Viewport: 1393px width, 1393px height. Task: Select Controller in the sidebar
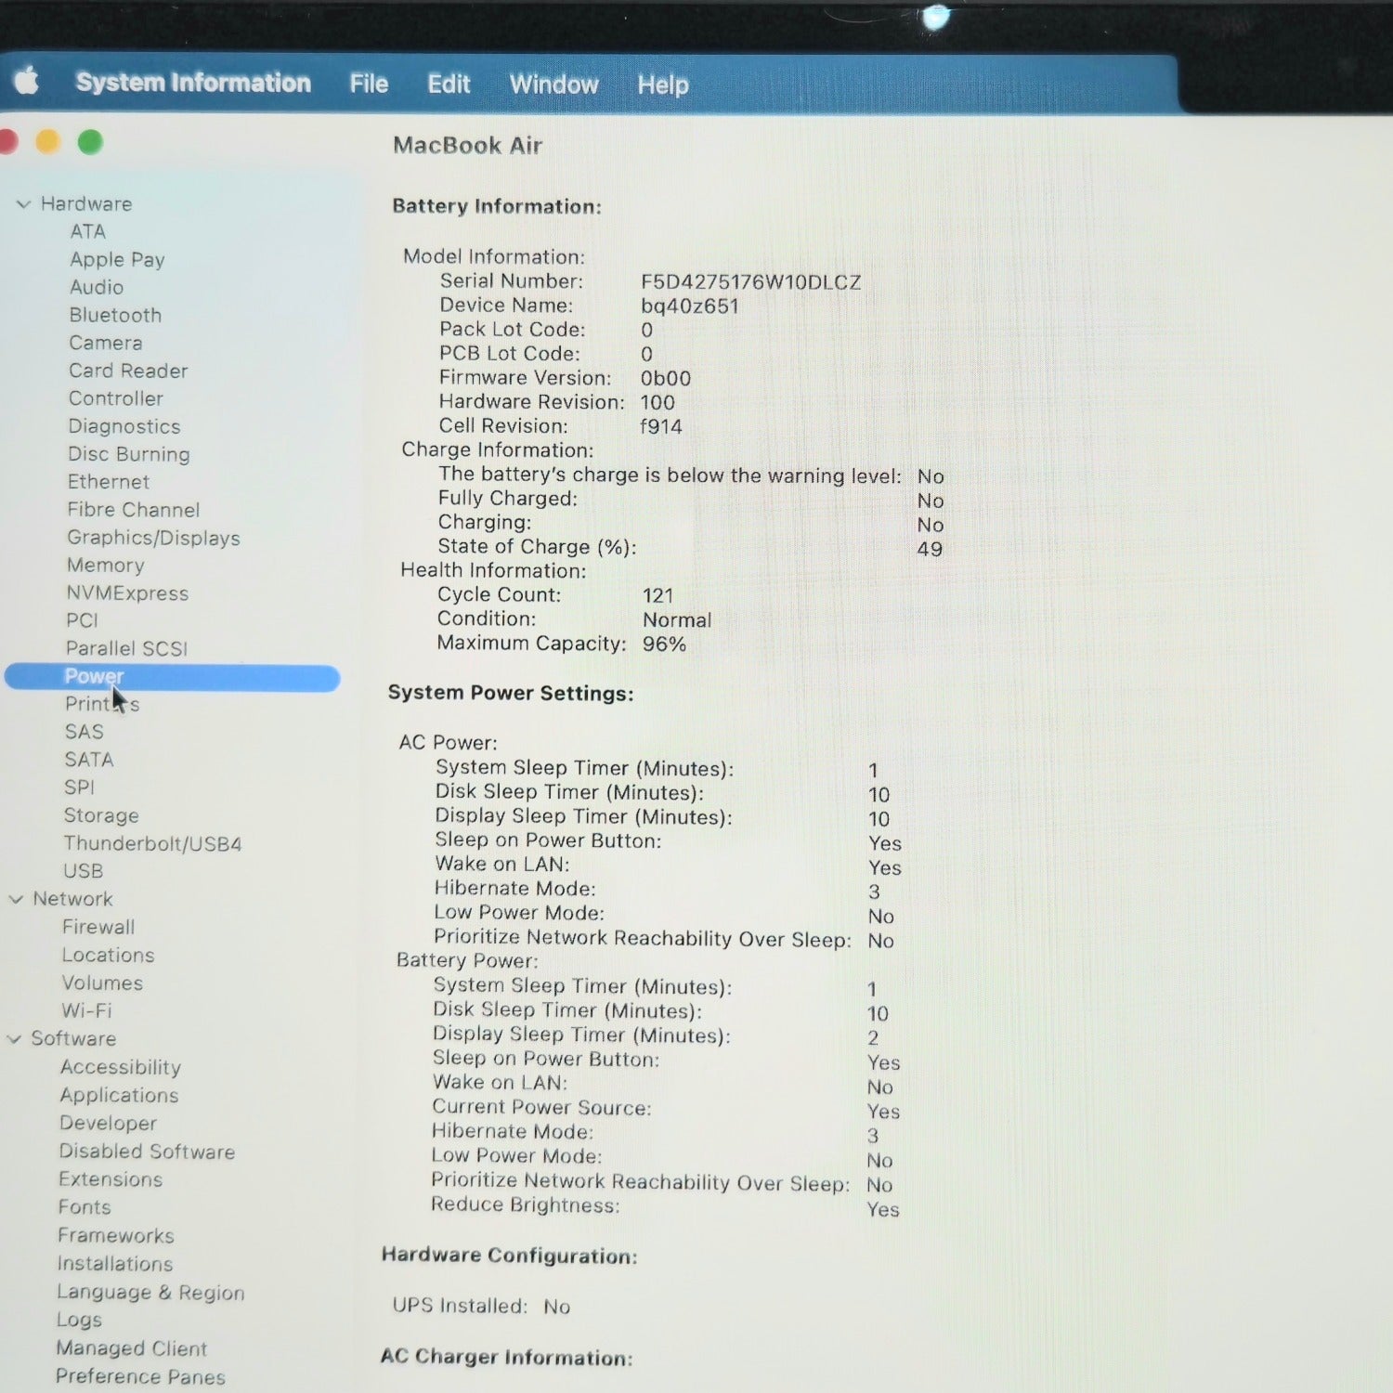[x=116, y=398]
